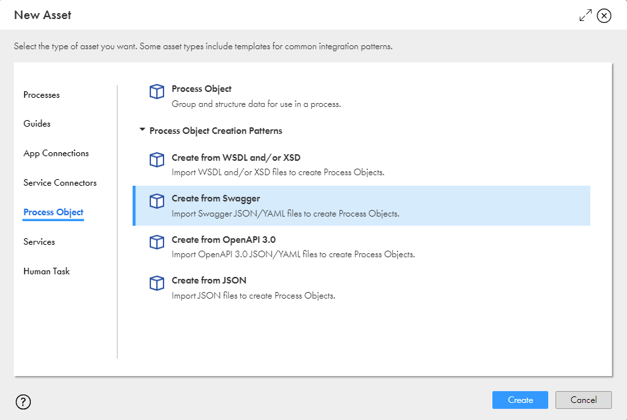
Task: Click the cube icon beside Create from OpenAPI 3.0
Action: tap(157, 242)
